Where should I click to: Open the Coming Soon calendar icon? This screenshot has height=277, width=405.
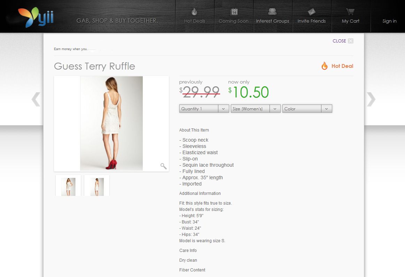coord(234,11)
